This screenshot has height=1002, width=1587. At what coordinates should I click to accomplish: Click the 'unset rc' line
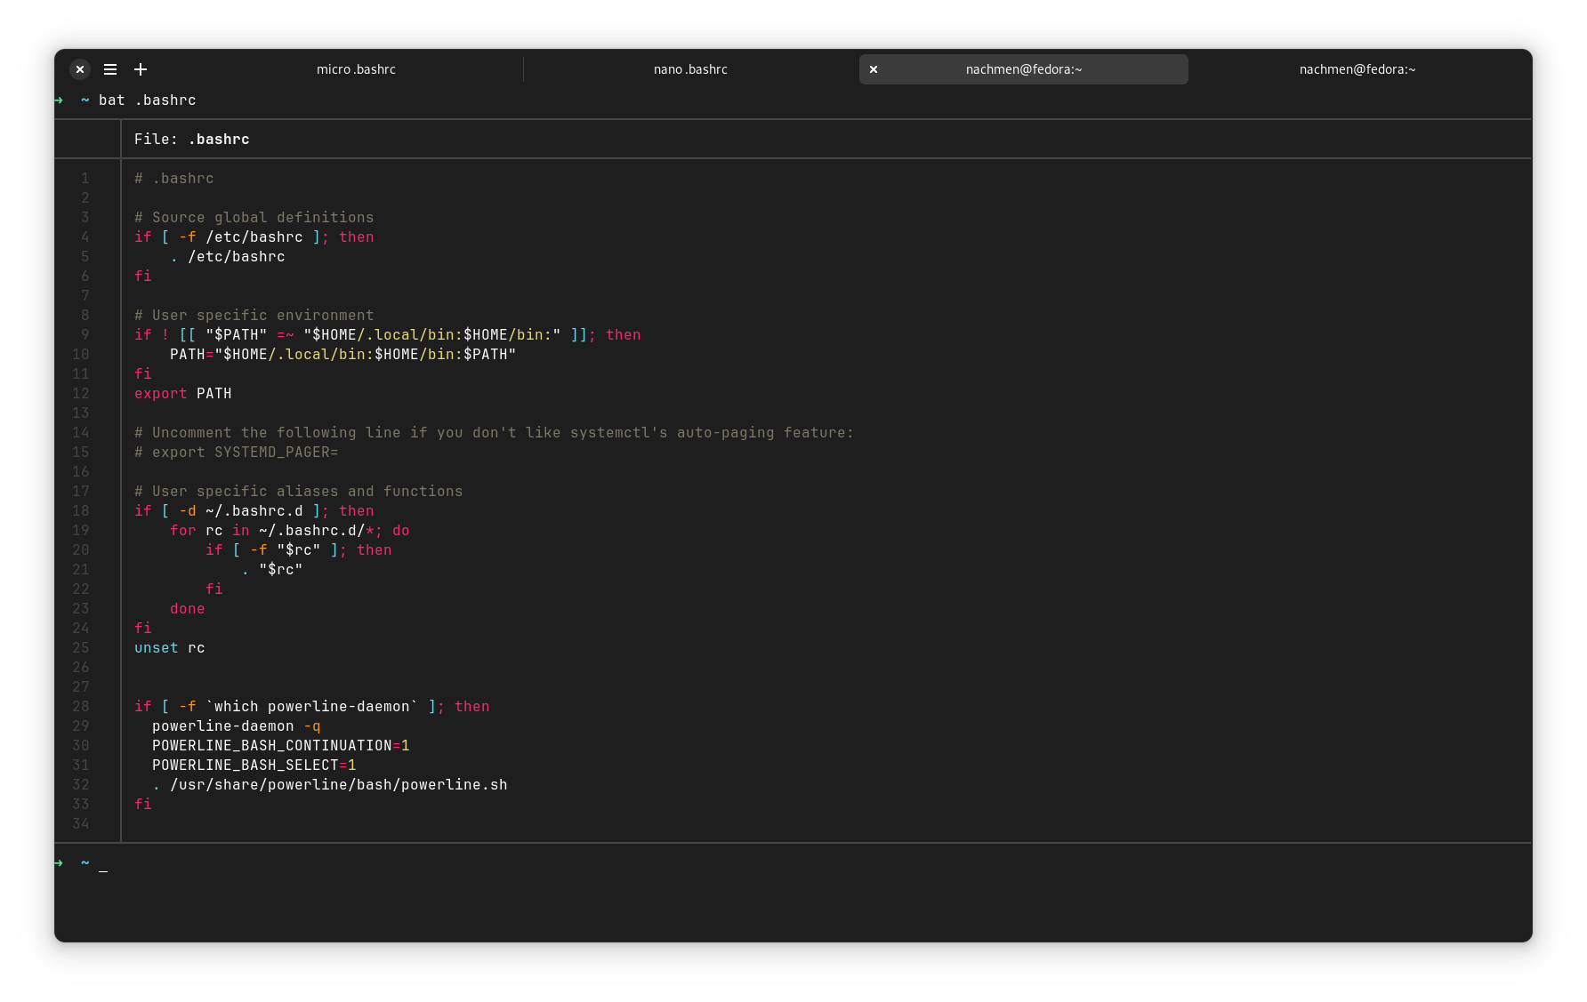[169, 648]
